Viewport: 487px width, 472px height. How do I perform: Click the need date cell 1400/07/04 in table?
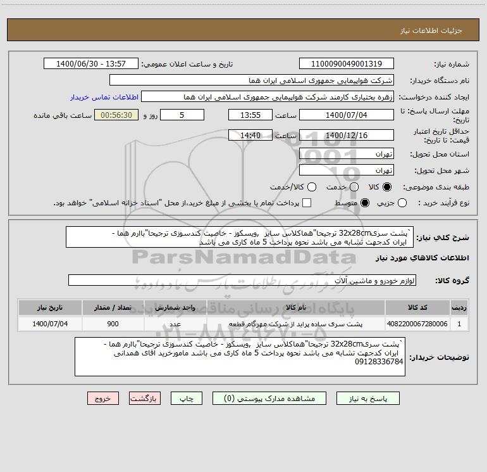pyautogui.click(x=50, y=324)
